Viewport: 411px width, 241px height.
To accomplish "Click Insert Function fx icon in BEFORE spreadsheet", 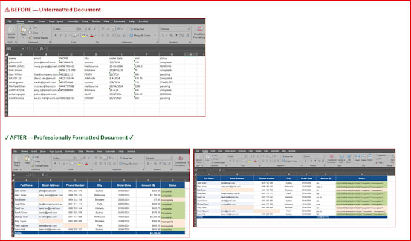I will tap(42, 48).
